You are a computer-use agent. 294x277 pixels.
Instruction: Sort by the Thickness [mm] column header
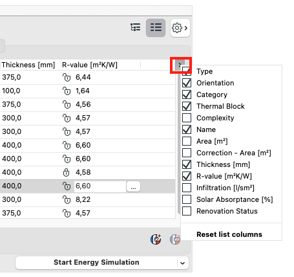coord(28,65)
